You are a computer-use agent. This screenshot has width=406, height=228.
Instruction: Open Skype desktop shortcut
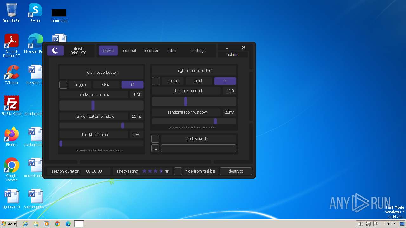pyautogui.click(x=35, y=13)
